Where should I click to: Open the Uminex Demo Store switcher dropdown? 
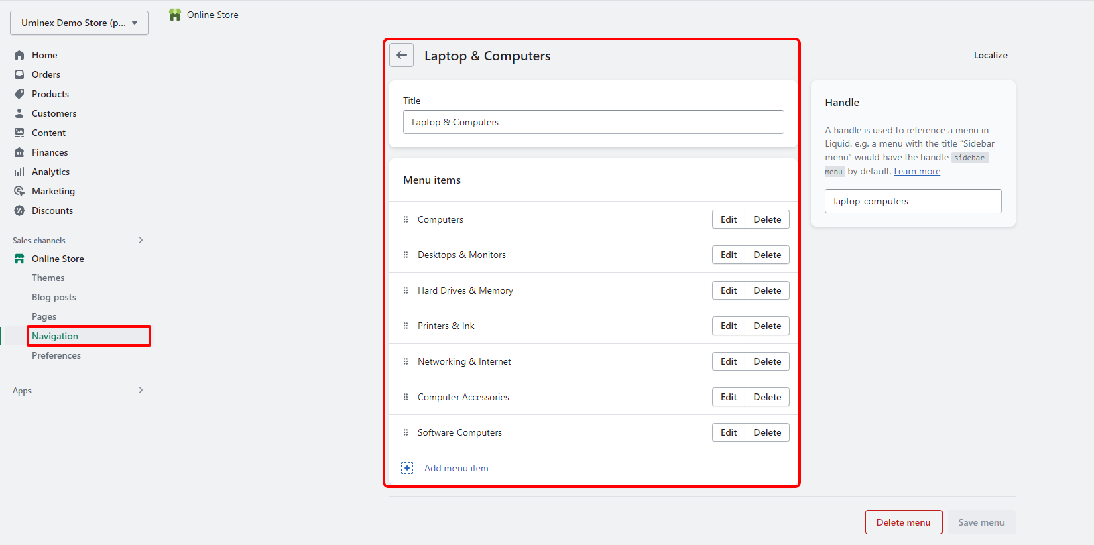click(79, 23)
